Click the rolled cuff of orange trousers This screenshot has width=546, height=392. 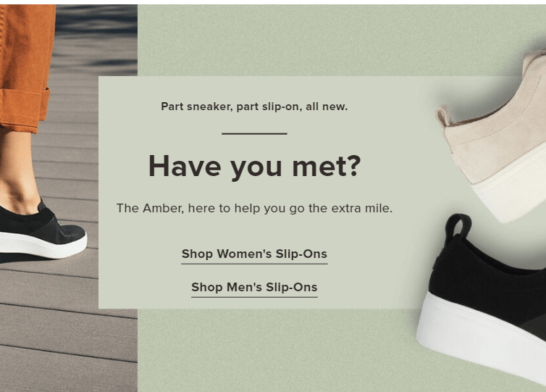point(24,108)
